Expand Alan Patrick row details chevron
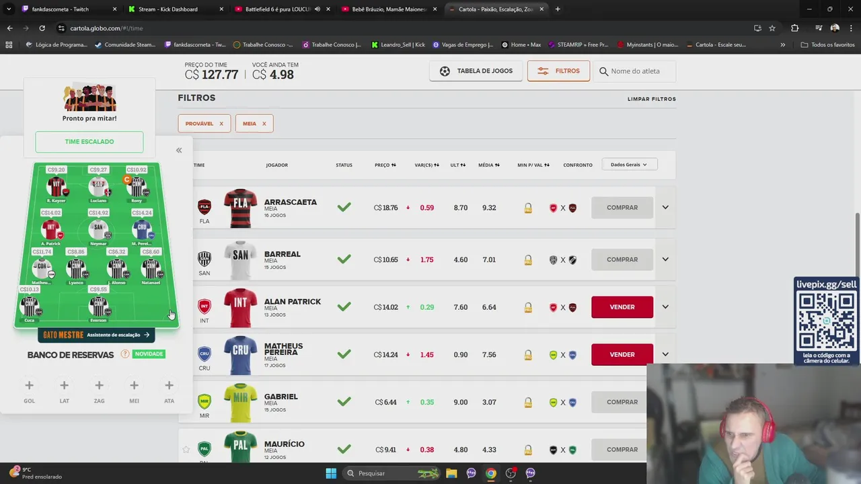 click(x=665, y=307)
